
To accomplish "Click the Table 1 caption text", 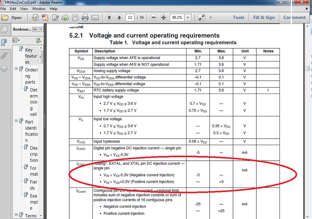I will 173,42.
